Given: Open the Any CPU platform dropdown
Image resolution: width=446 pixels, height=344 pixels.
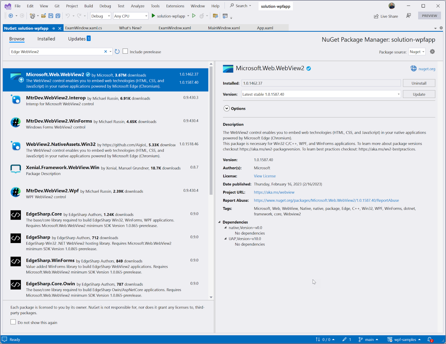Looking at the screenshot, I should (x=130, y=16).
